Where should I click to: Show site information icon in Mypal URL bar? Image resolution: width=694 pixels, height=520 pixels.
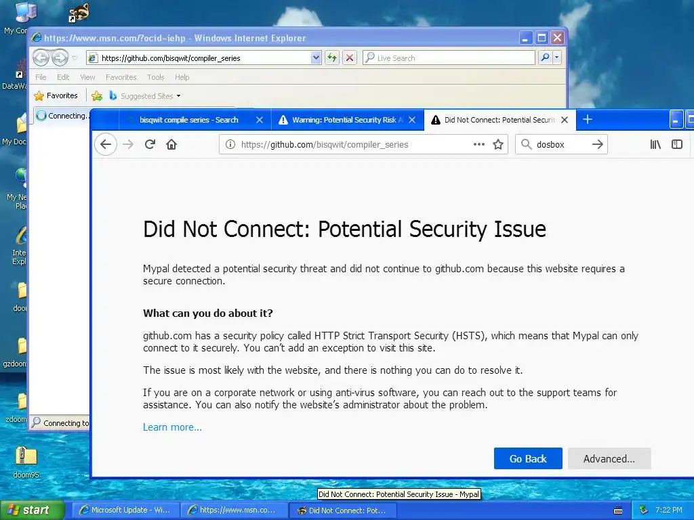tap(230, 144)
